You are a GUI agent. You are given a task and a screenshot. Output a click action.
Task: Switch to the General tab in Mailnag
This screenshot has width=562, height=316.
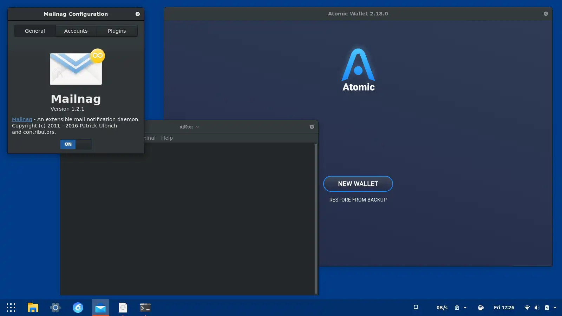pyautogui.click(x=35, y=31)
